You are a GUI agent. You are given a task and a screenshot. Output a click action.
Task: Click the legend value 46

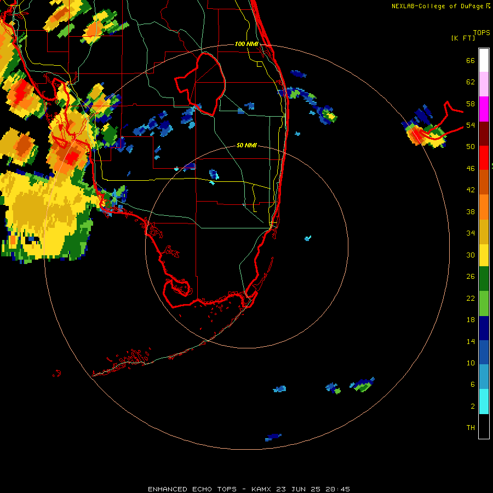(x=471, y=169)
